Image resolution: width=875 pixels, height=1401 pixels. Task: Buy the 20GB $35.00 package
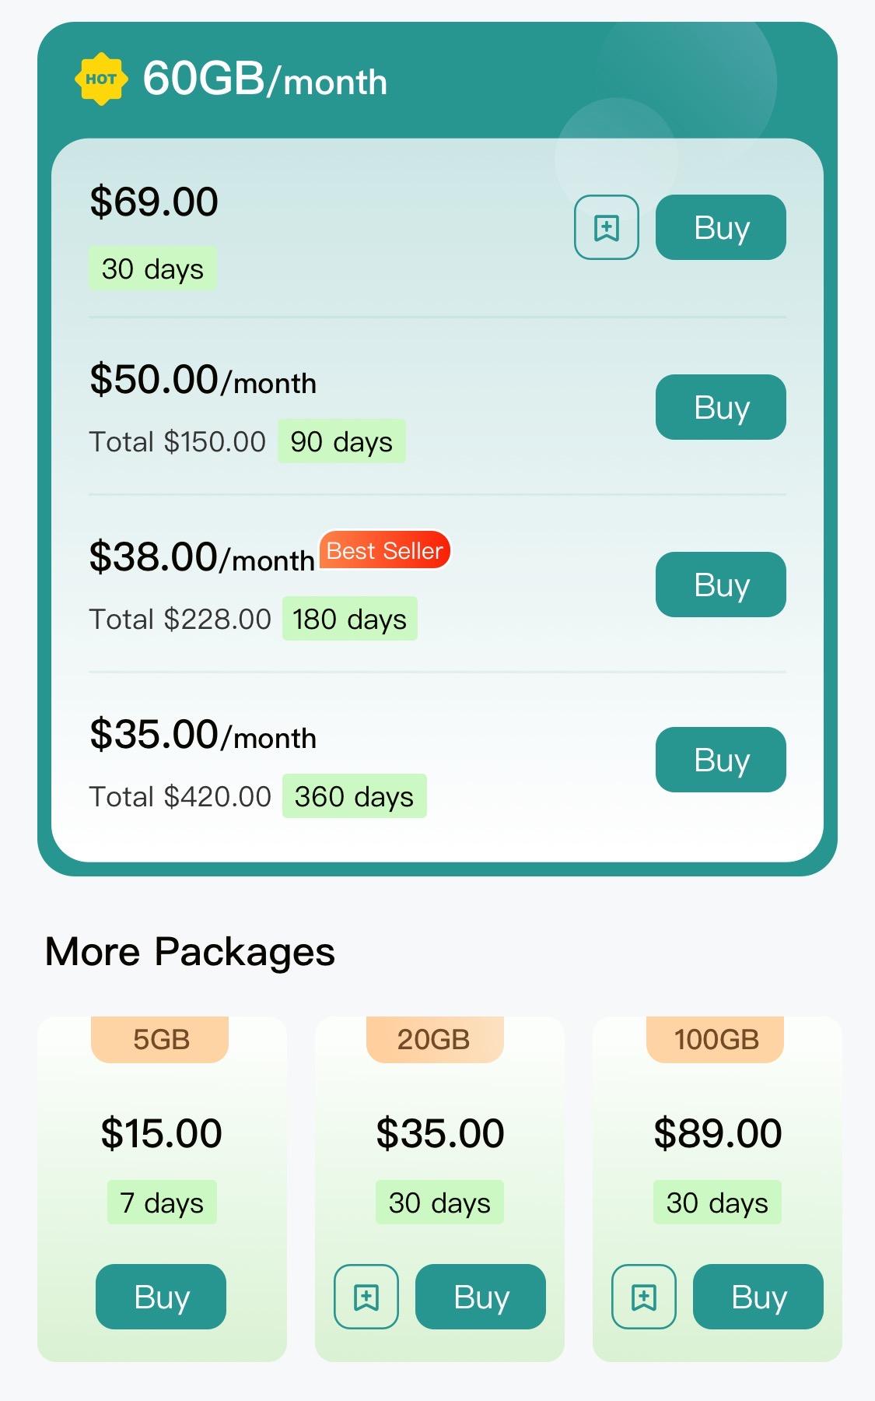[480, 1297]
